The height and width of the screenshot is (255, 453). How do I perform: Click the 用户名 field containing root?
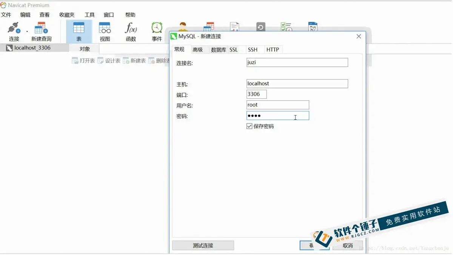coord(278,105)
